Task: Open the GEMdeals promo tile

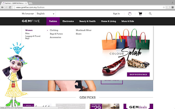Action: [x=138, y=106]
